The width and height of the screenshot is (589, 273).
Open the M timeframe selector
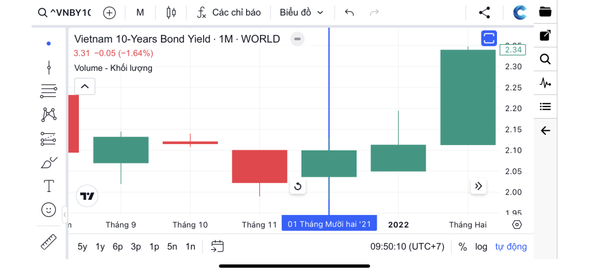[x=140, y=13]
